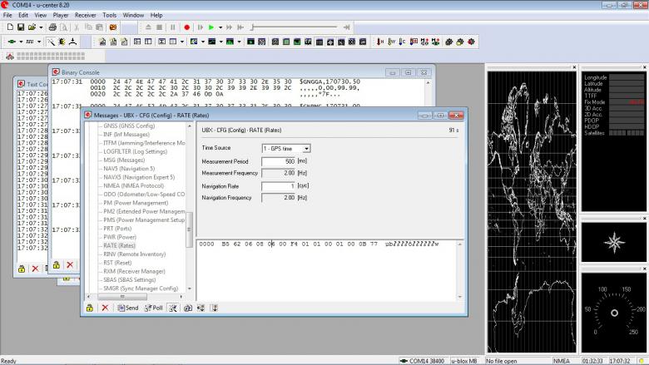Click the player position slider
Viewport: 649px width, 365px height.
pos(294,27)
